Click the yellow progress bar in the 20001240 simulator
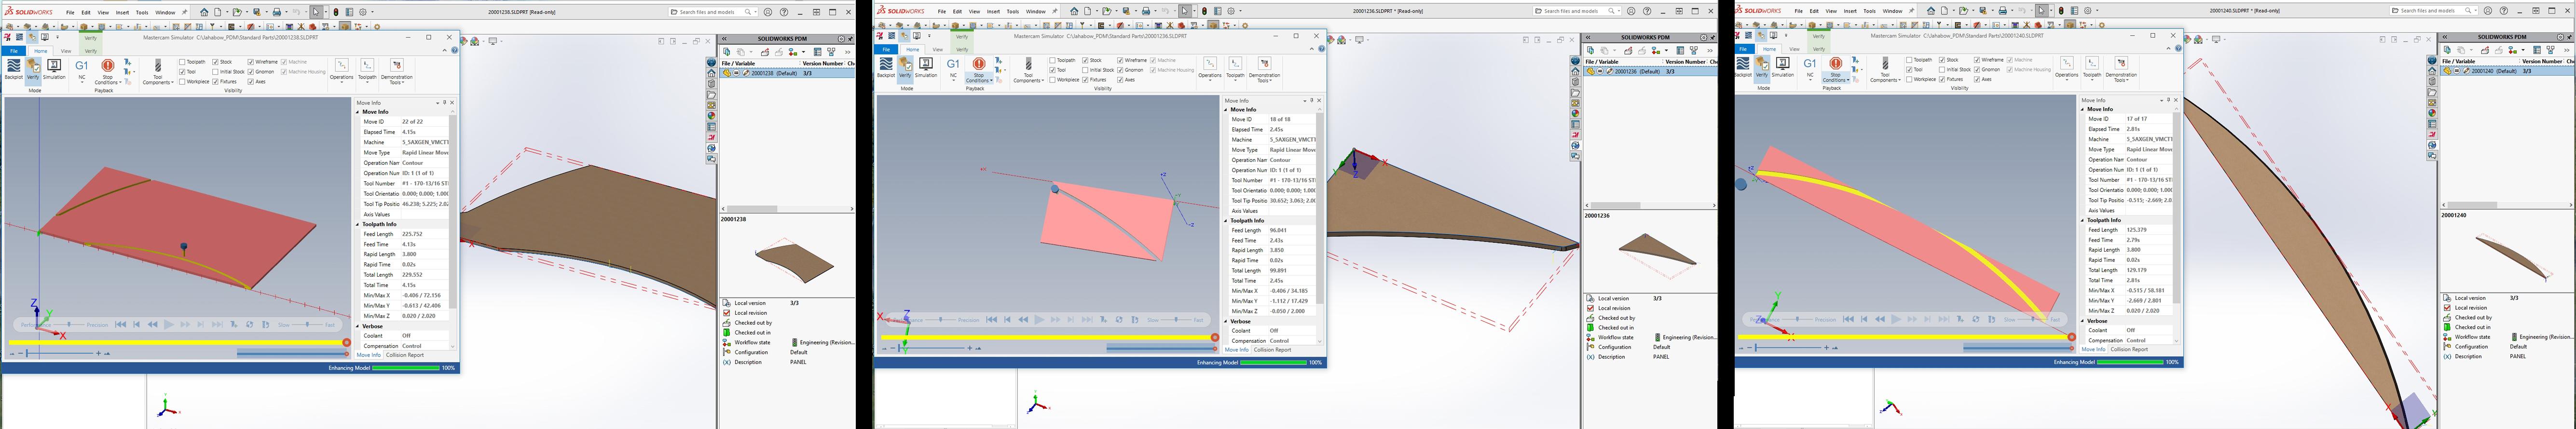 1906,337
